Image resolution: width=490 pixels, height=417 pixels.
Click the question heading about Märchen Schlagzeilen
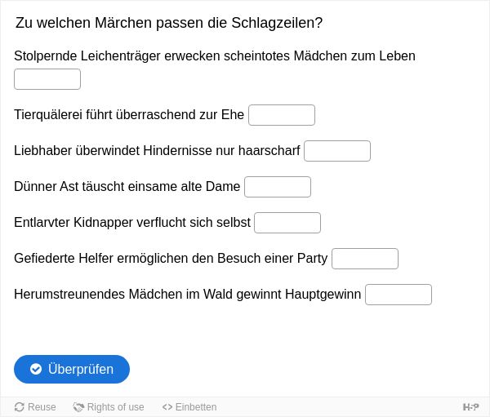[169, 23]
